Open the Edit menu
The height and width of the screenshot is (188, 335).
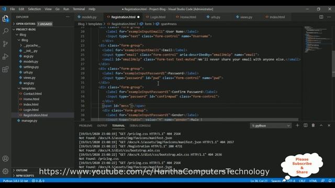[21, 9]
